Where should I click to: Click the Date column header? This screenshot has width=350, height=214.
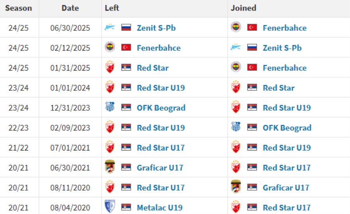(70, 8)
